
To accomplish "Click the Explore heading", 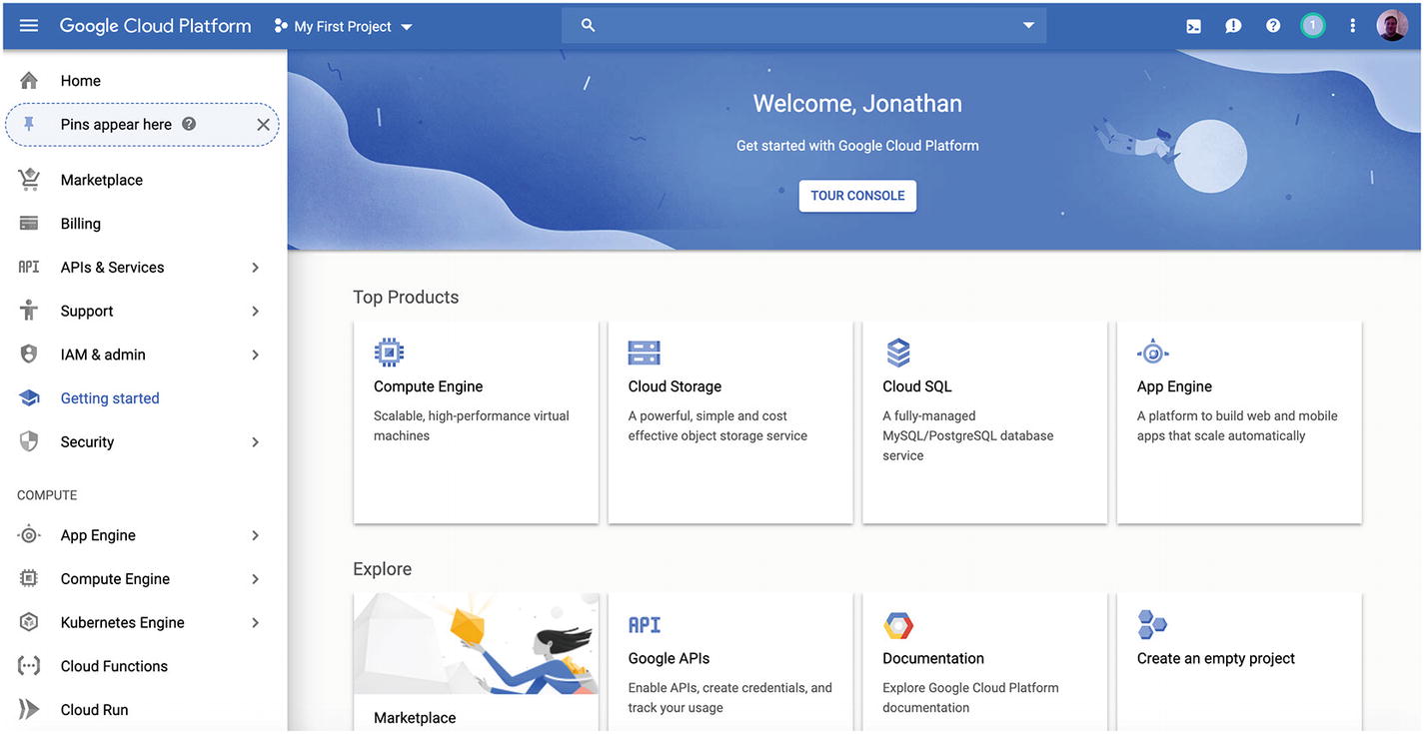I will point(382,569).
